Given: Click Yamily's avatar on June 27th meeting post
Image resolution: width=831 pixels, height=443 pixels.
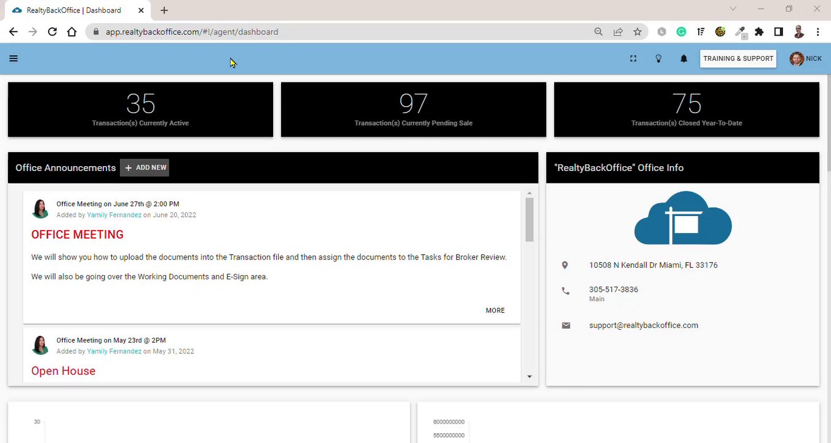Looking at the screenshot, I should (40, 209).
